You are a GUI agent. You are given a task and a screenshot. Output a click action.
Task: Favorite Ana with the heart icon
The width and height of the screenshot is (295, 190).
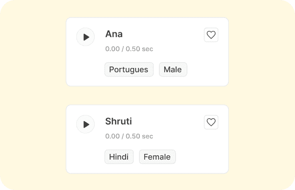211,35
